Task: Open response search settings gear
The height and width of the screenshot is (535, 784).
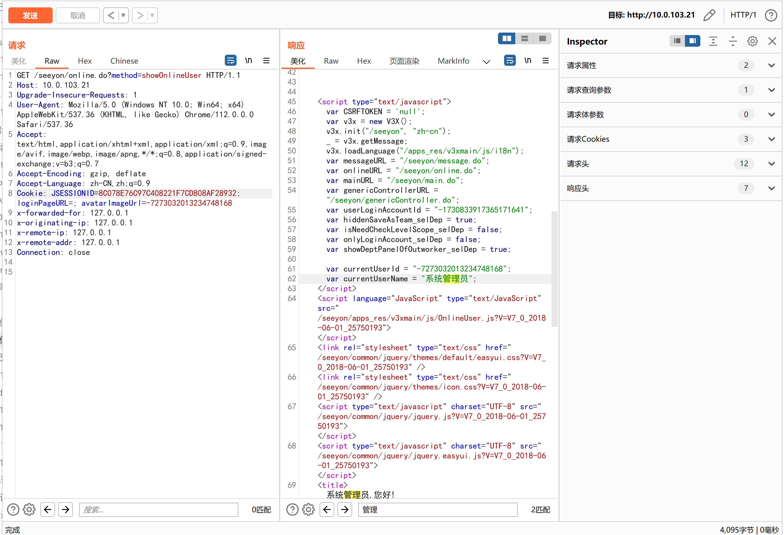Action: click(x=308, y=509)
